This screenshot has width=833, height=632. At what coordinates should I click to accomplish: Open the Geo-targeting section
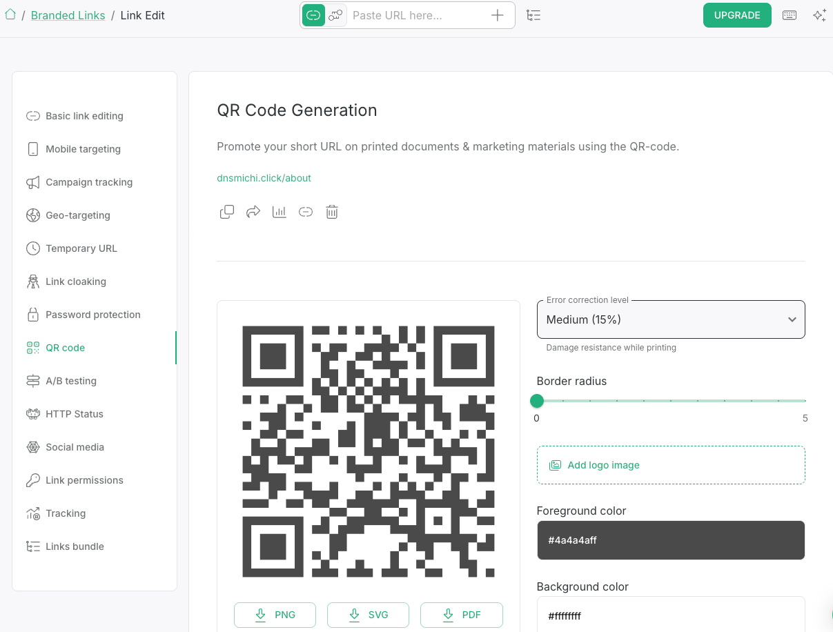(77, 215)
